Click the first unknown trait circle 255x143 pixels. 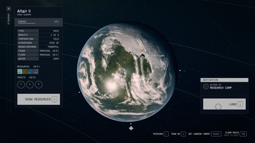coord(21,84)
